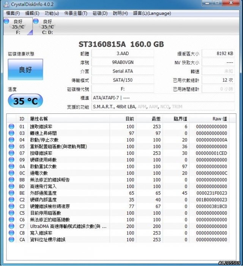The height and width of the screenshot is (266, 243).
Task: Open the 佈景主題(T) menu
Action: pyautogui.click(x=76, y=13)
